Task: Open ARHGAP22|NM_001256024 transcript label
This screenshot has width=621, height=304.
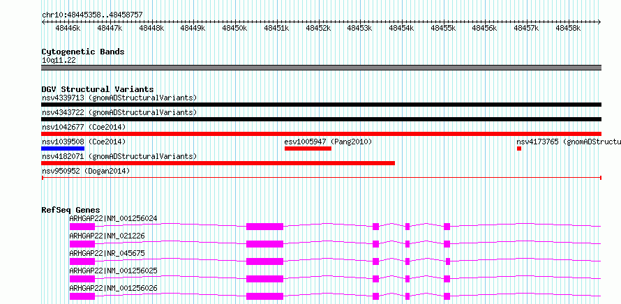Action: pos(113,218)
